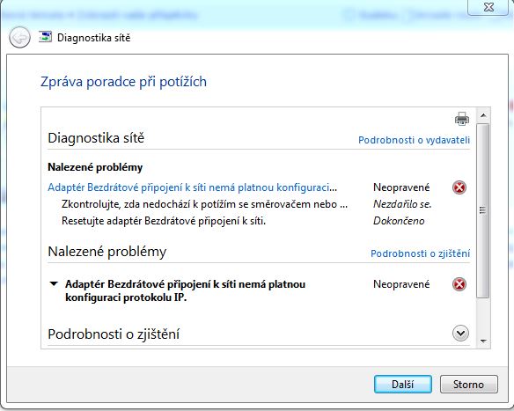Image resolution: width=514 pixels, height=411 pixels.
Task: Click the bold 'Nalezené problémy' label
Action: click(95, 167)
